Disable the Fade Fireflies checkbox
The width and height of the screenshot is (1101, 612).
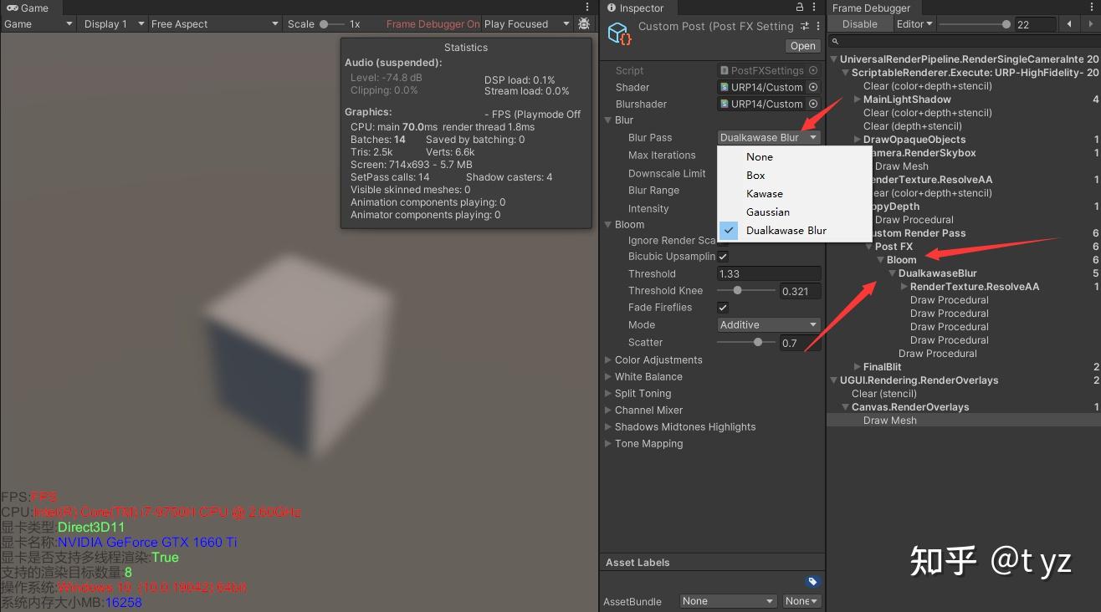(723, 308)
